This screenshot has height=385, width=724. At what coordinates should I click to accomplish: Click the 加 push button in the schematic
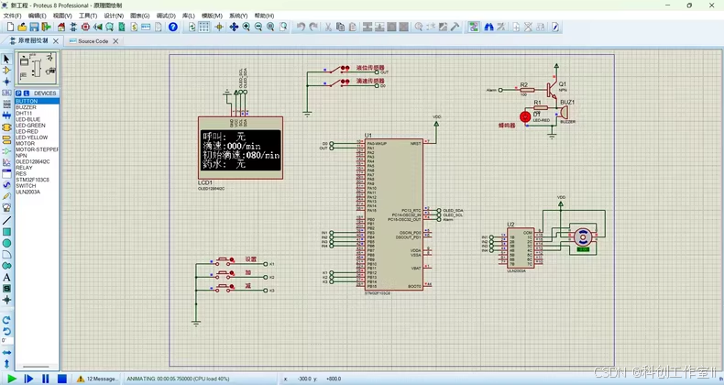(225, 274)
